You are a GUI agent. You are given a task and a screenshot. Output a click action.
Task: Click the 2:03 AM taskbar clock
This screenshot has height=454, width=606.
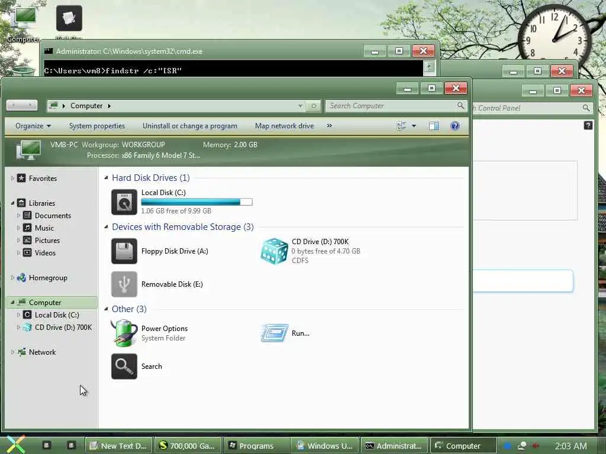pos(571,446)
